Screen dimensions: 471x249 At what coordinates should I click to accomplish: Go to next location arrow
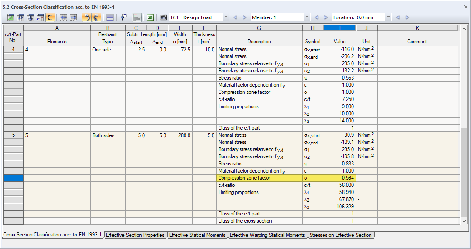[407, 18]
